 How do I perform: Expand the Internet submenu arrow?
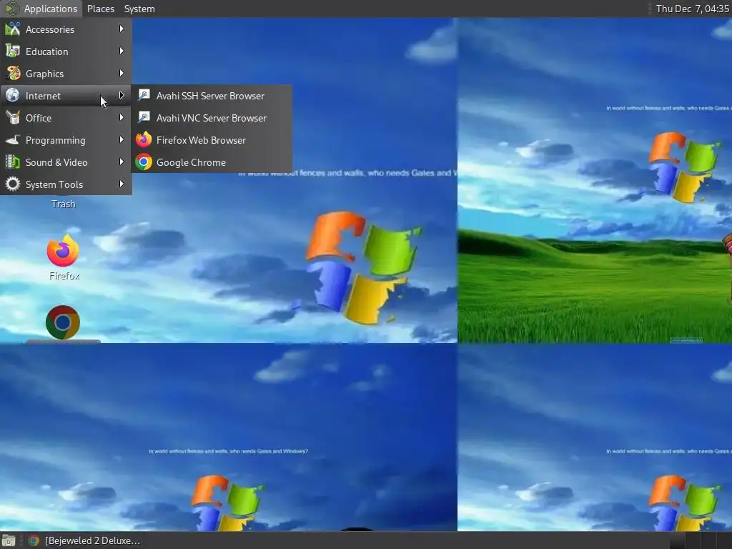point(122,95)
